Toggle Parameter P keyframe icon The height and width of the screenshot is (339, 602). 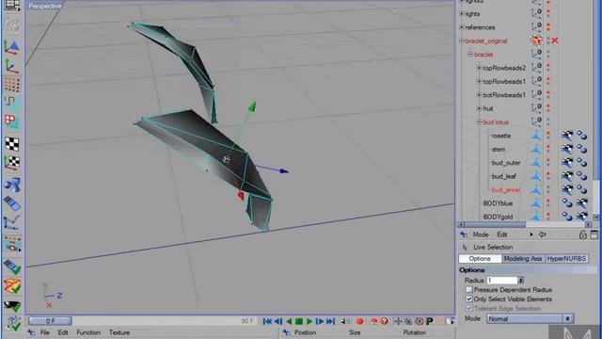[x=430, y=321]
